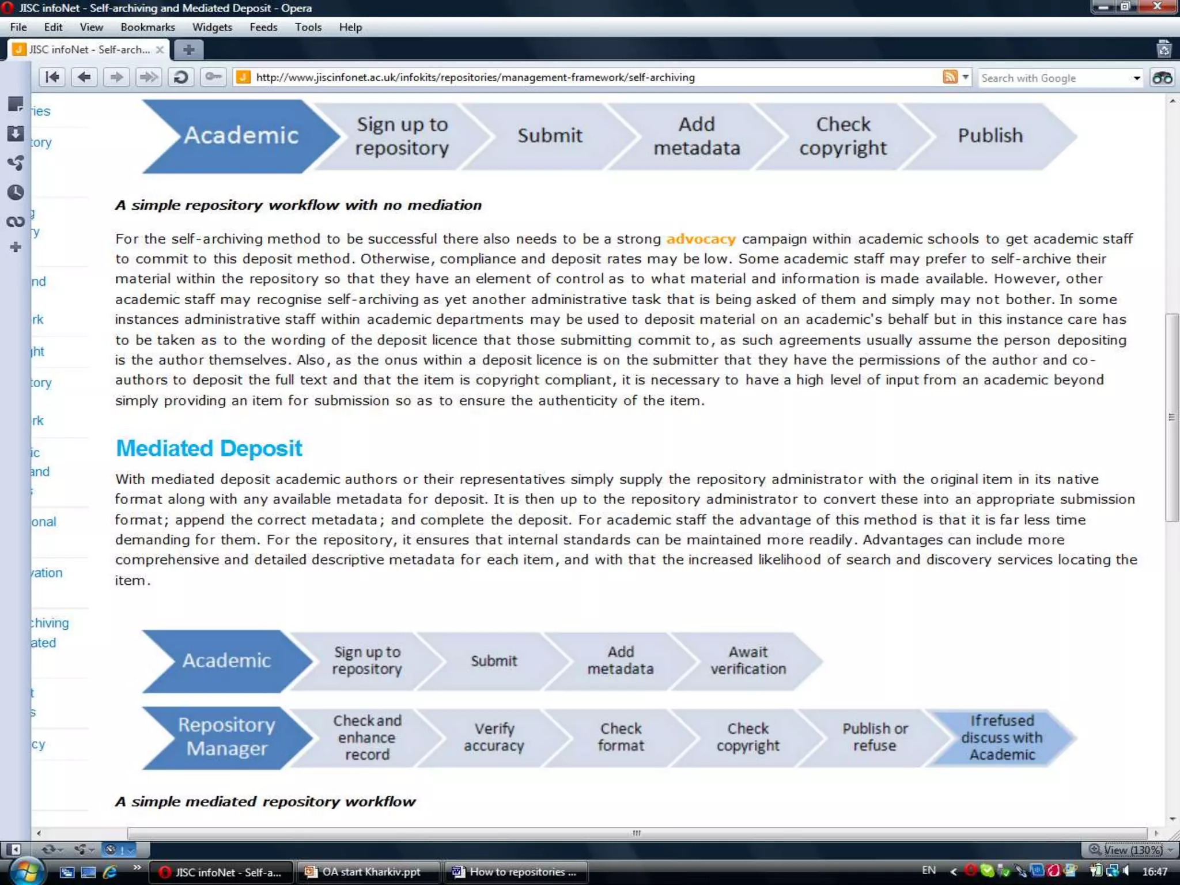Follow the orange advocacy link
This screenshot has height=885, width=1180.
[701, 239]
